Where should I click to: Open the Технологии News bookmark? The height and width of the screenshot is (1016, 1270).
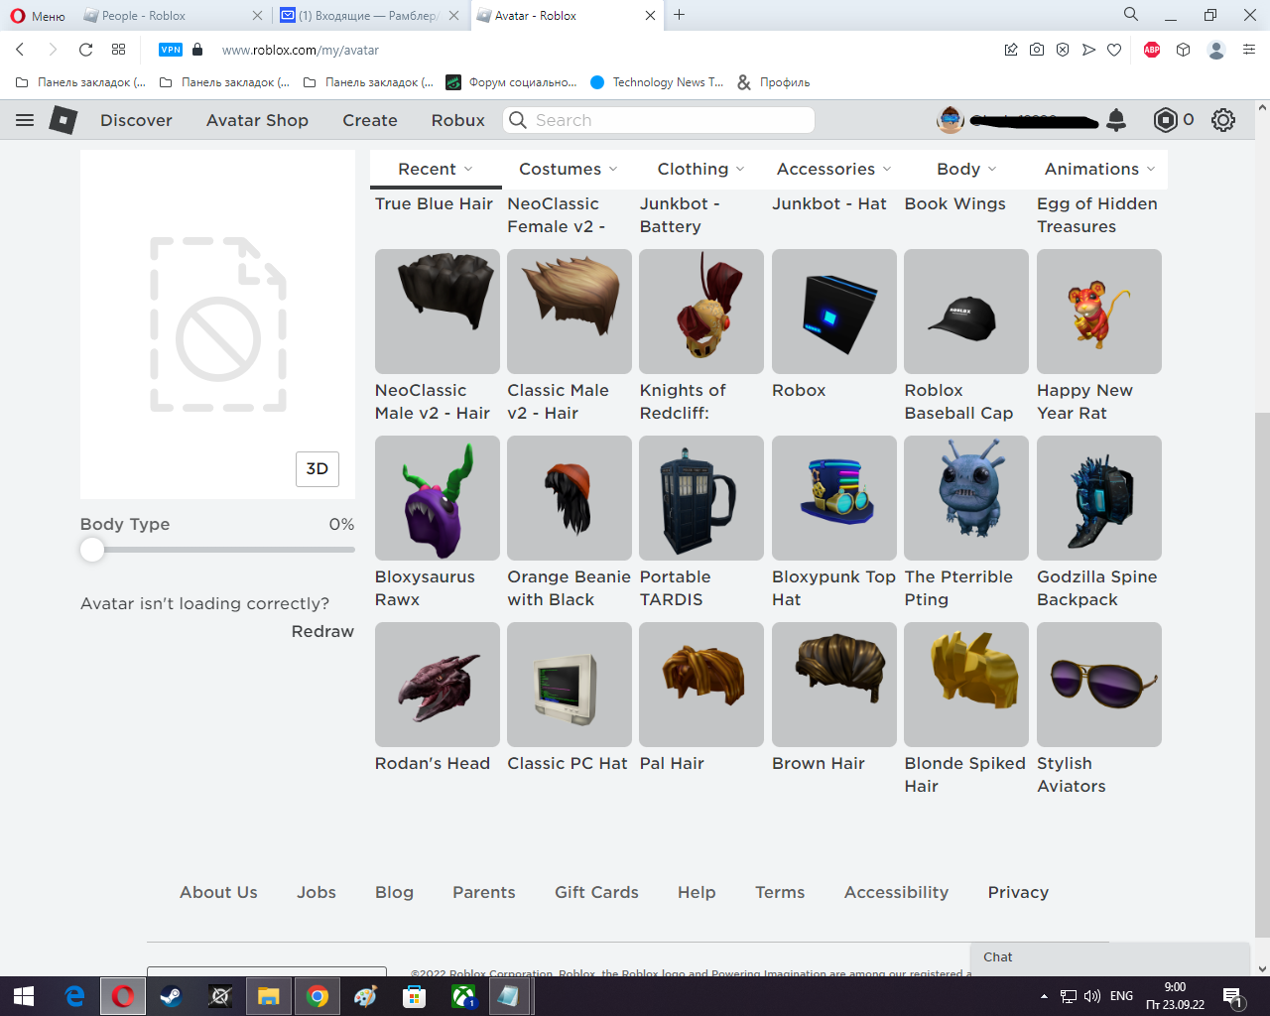click(x=657, y=82)
